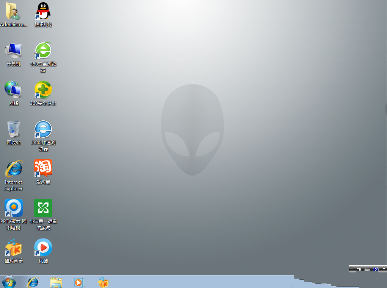This screenshot has height=288, width=387.
Task: Click the Kuwo Music desktop shortcut
Action: 14,248
